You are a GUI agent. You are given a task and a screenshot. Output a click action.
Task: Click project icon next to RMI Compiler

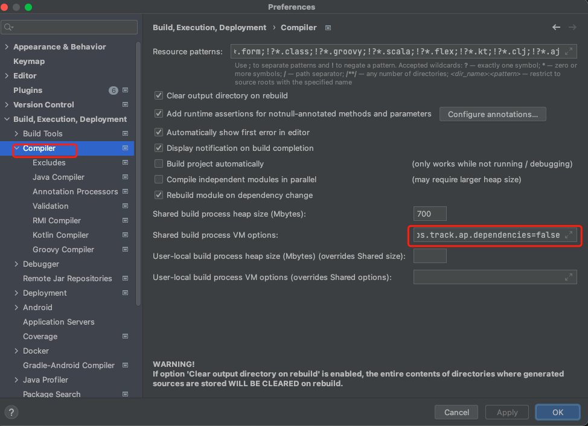coord(125,220)
